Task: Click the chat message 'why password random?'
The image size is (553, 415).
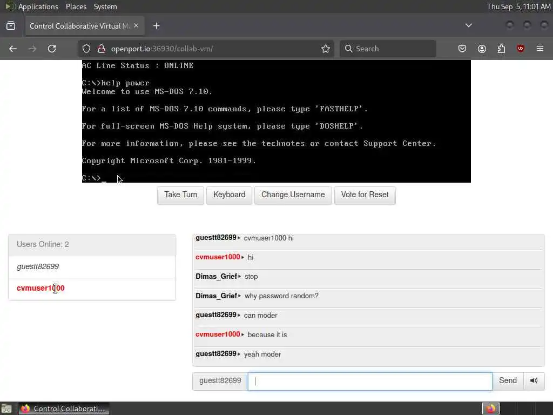Action: (x=281, y=296)
